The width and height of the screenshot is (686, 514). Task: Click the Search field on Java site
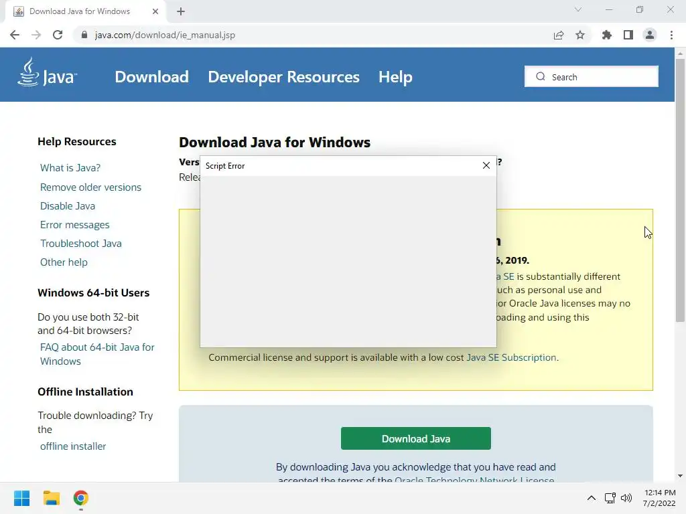pos(591,76)
